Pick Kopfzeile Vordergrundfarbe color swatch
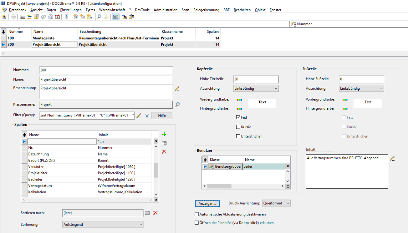The image size is (408, 233). coord(239,100)
